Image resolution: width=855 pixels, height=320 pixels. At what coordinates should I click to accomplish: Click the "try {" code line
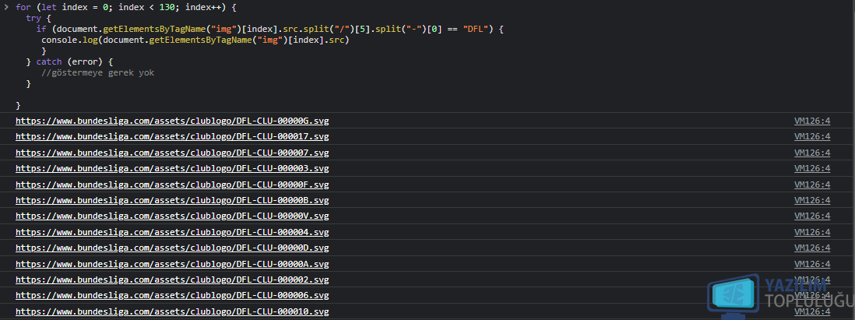point(38,19)
